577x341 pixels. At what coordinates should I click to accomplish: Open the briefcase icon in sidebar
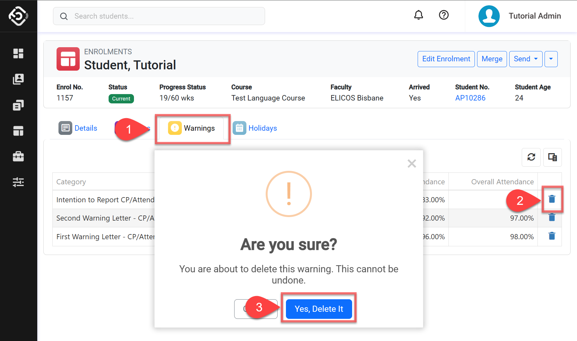point(18,156)
